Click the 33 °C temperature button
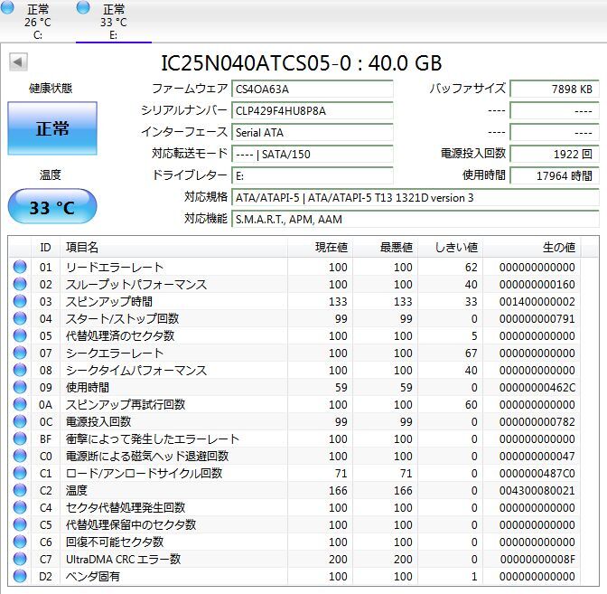This screenshot has height=594, width=607. [51, 207]
